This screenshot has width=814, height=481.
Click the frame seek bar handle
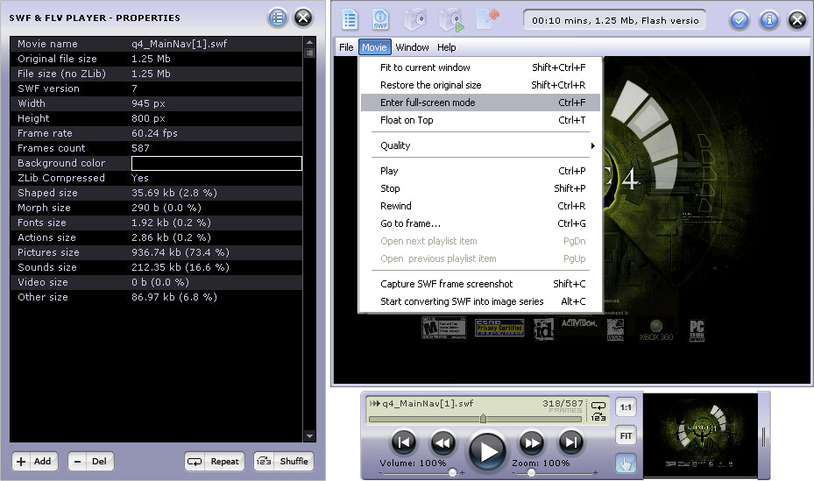click(x=483, y=418)
